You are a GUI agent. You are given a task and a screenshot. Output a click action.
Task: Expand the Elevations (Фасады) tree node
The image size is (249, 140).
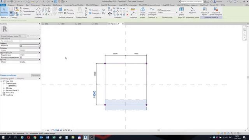pyautogui.click(x=4, y=91)
